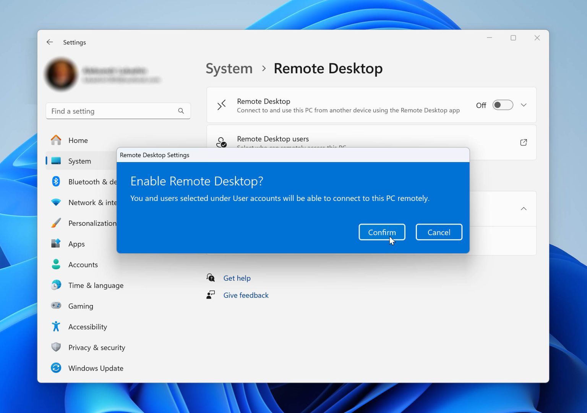Open the Give feedback link
The image size is (587, 413).
246,295
